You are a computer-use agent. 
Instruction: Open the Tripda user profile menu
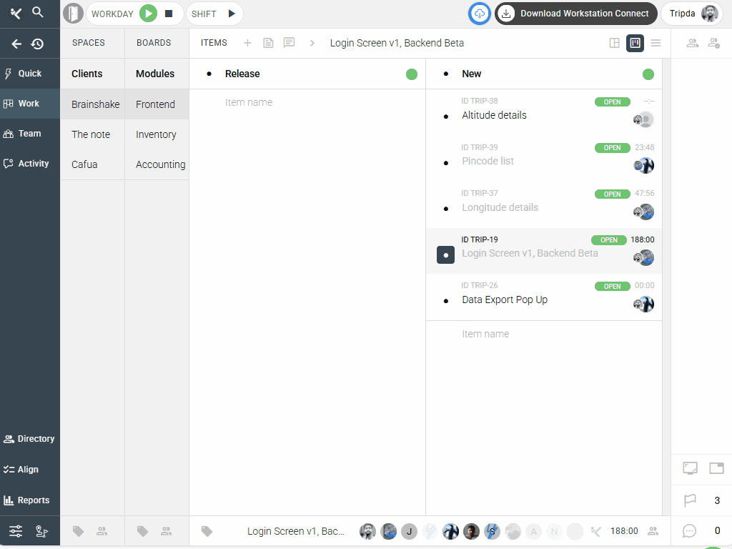[x=693, y=14]
